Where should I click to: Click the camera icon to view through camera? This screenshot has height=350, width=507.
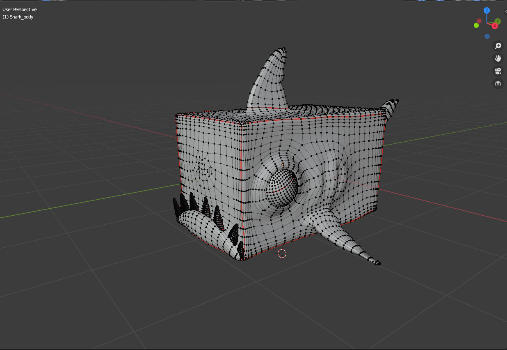point(498,71)
